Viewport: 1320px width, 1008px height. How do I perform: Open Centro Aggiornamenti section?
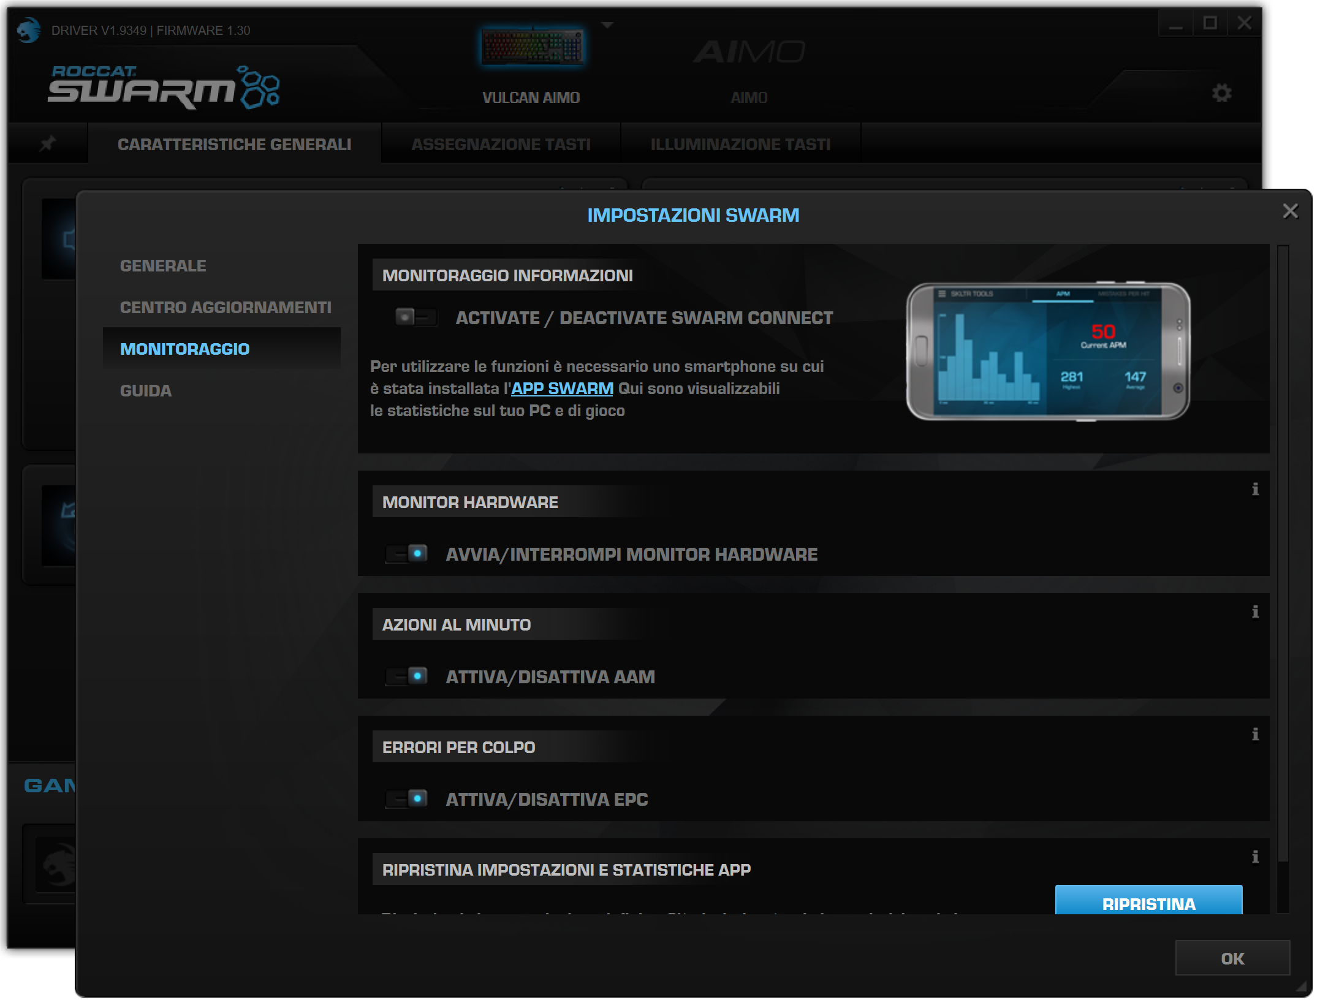[226, 308]
